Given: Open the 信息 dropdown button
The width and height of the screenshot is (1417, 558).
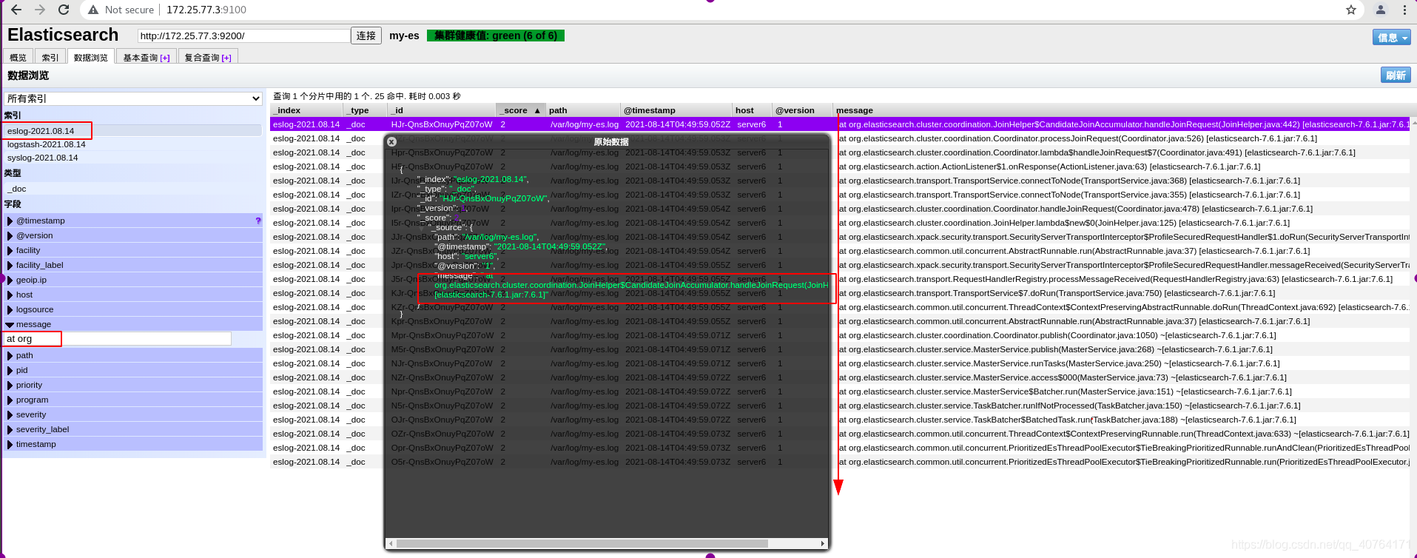Looking at the screenshot, I should (1391, 37).
